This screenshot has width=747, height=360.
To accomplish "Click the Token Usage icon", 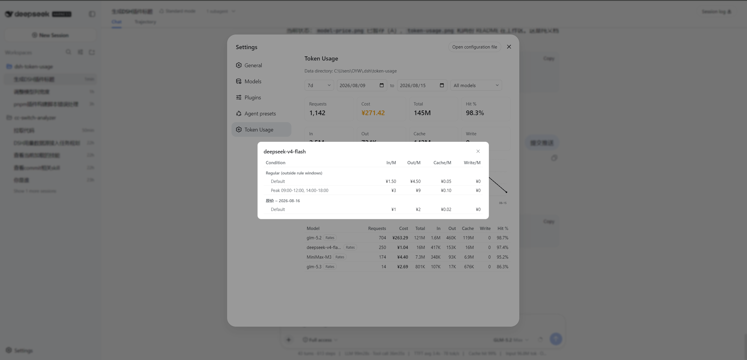I will coord(239,129).
